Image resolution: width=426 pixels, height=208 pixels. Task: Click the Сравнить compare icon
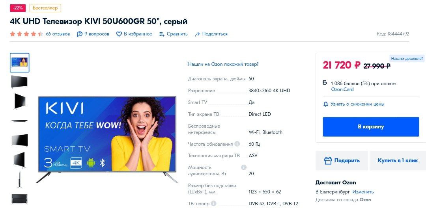coord(162,34)
